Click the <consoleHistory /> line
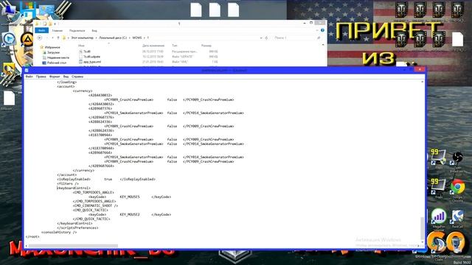The image size is (472, 265). pyautogui.click(x=59, y=233)
